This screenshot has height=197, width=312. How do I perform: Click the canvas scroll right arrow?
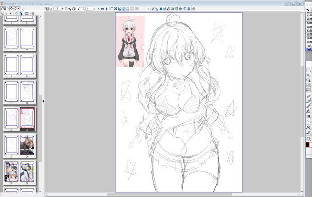299,195
